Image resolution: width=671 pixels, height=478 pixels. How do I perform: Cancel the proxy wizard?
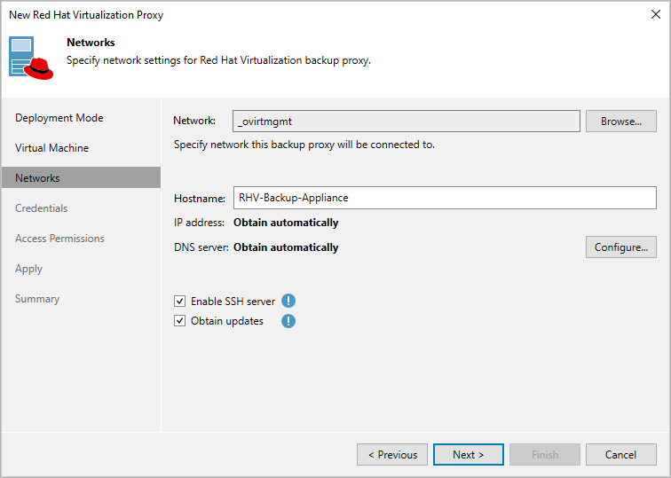(621, 454)
